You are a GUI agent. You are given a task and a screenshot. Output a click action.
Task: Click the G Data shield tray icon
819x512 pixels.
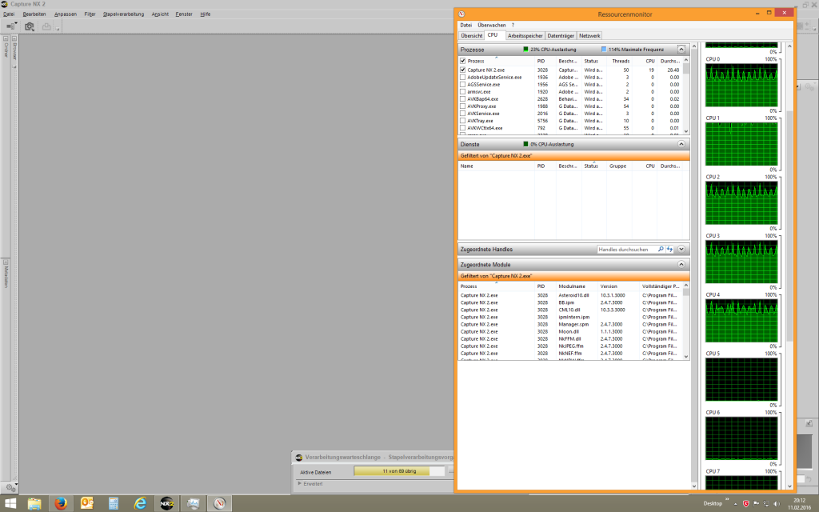click(x=746, y=504)
